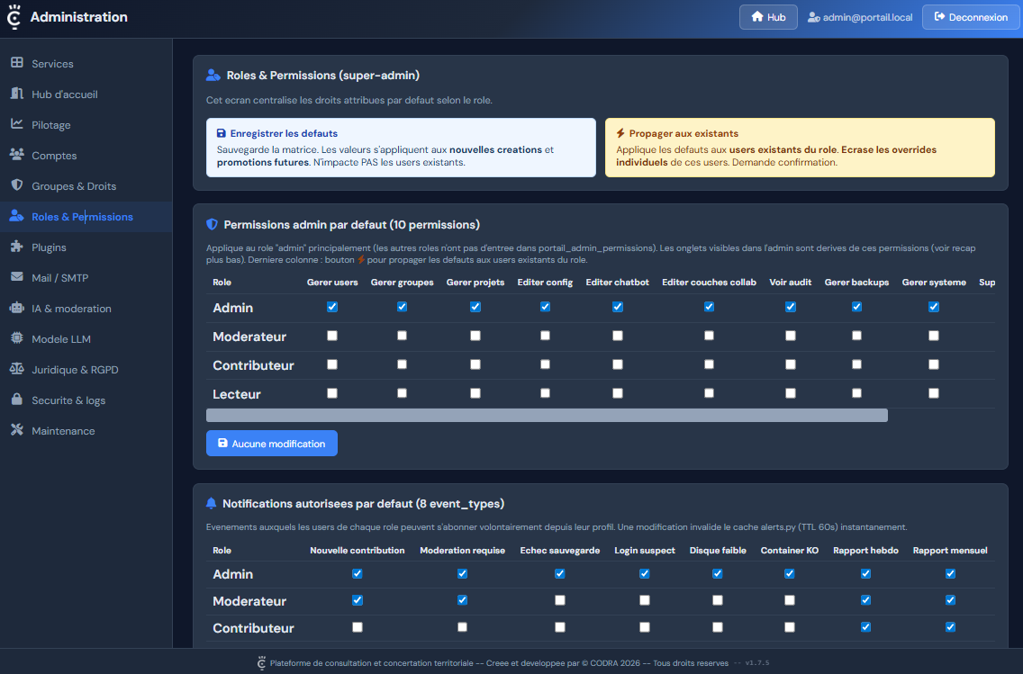Click the Deconnexion logout button
Image resolution: width=1023 pixels, height=674 pixels.
(970, 17)
